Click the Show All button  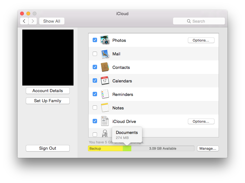[x=52, y=21]
